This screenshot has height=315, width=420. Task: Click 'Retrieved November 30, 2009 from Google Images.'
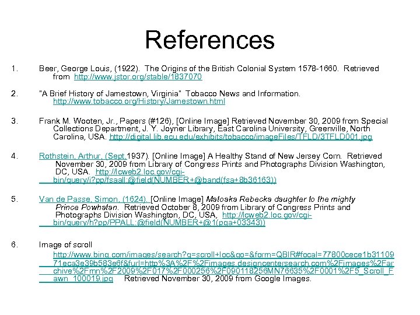(218, 279)
